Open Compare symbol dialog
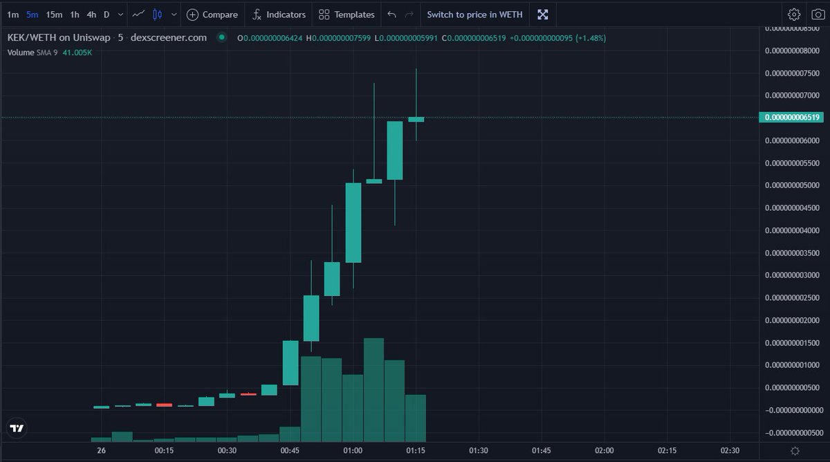Image resolution: width=830 pixels, height=462 pixels. tap(212, 15)
